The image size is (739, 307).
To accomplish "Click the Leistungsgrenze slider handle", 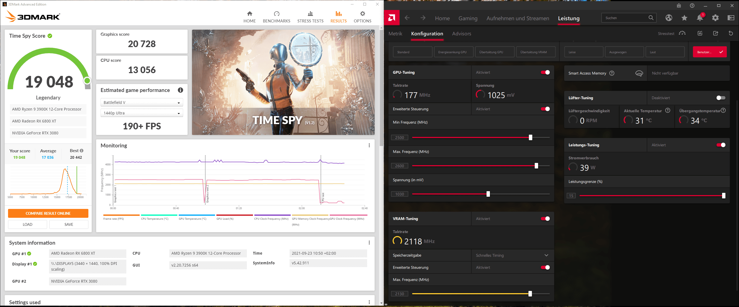I will tap(723, 196).
